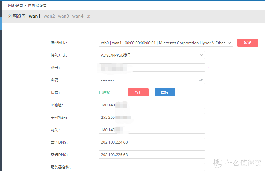Show password with the eye icon
Screen dimensions: 265x171
(x=201, y=80)
